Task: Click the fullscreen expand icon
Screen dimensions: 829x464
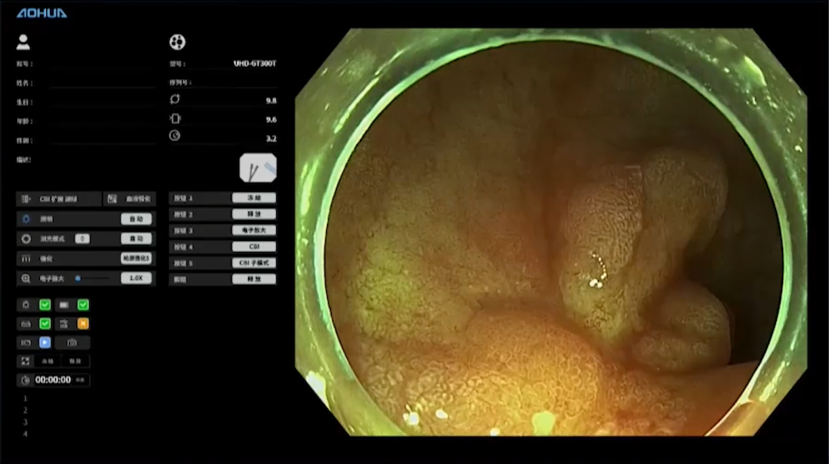Action: click(25, 361)
